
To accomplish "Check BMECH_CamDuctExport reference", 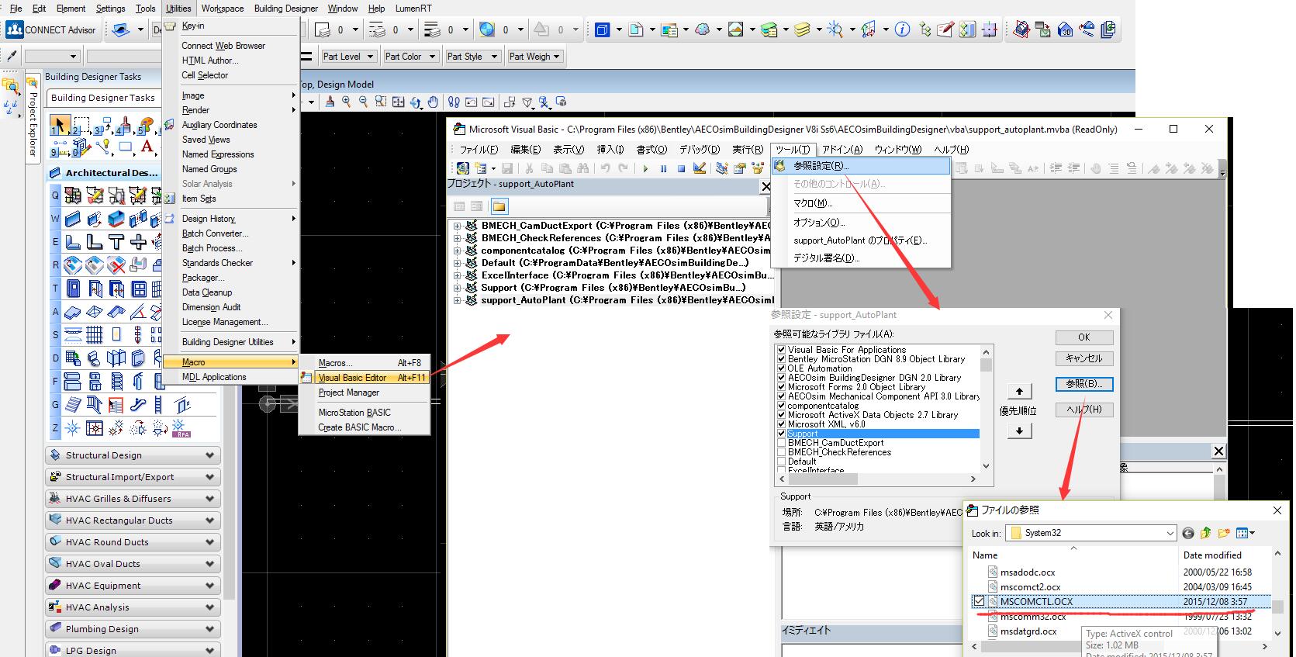I will click(781, 443).
